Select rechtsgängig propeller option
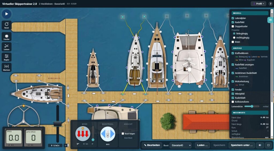Screen dimensions: 274x151 click(234, 38)
